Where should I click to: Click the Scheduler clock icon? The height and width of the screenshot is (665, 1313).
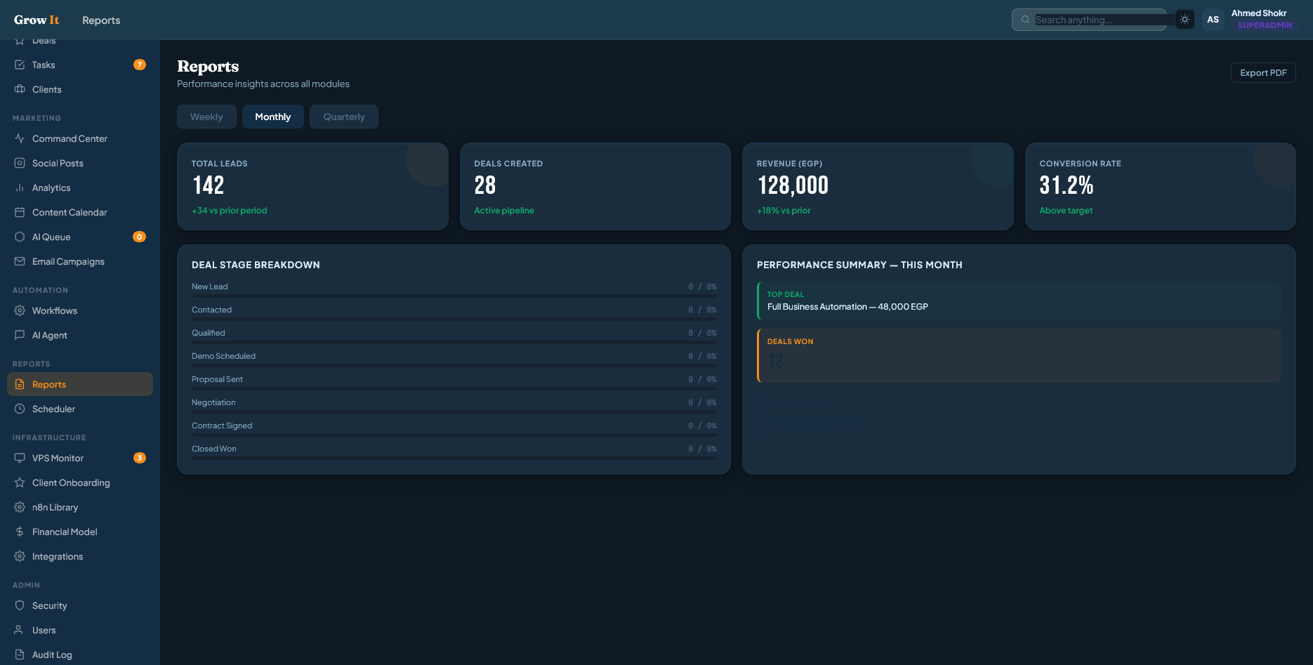[20, 409]
